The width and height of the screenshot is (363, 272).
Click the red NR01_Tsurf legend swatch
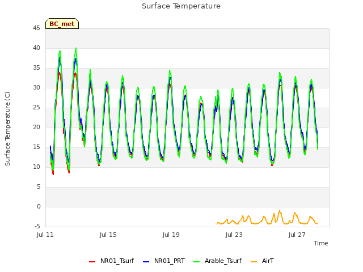(x=92, y=262)
